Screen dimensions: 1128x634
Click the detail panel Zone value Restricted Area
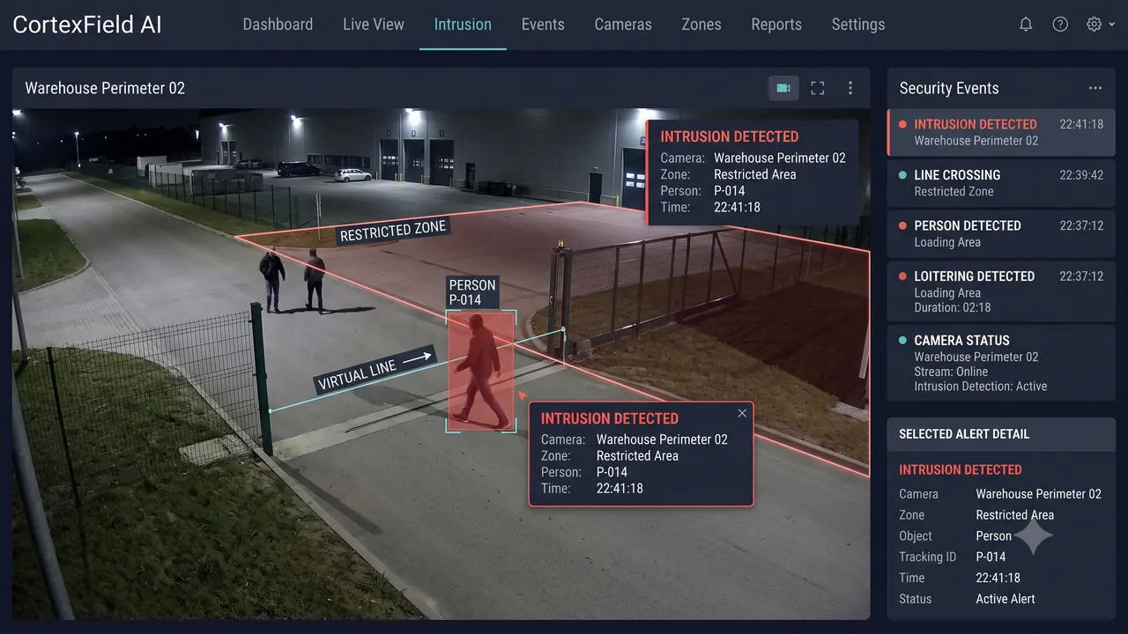tap(1015, 515)
